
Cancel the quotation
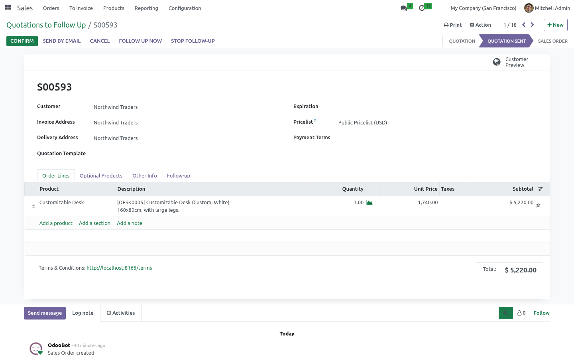[x=100, y=41]
